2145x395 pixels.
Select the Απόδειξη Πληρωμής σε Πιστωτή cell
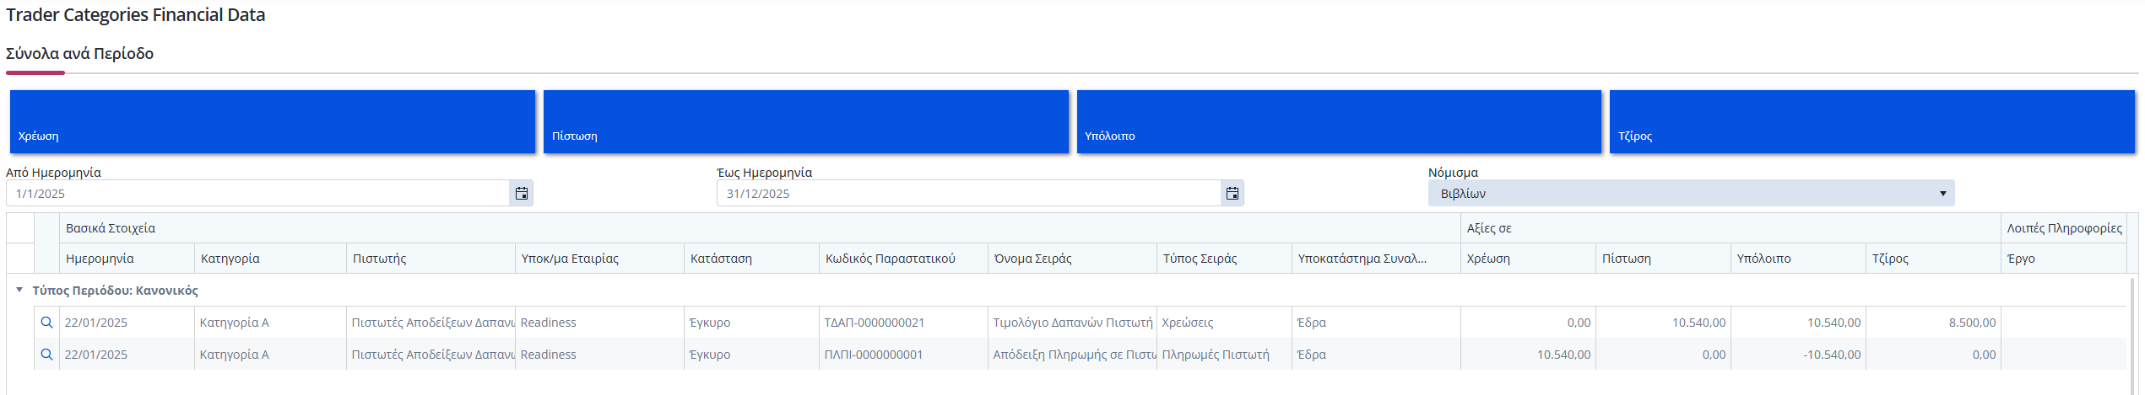[x=1072, y=355]
